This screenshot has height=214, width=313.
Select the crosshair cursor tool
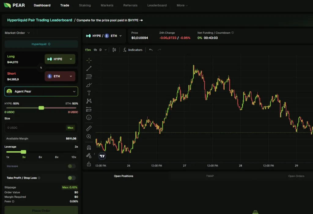click(89, 60)
